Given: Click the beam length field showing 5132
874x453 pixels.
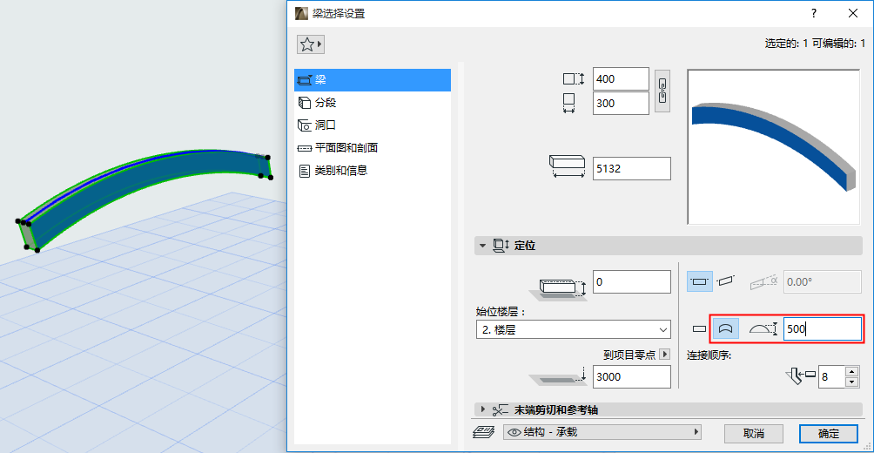Looking at the screenshot, I should 631,168.
